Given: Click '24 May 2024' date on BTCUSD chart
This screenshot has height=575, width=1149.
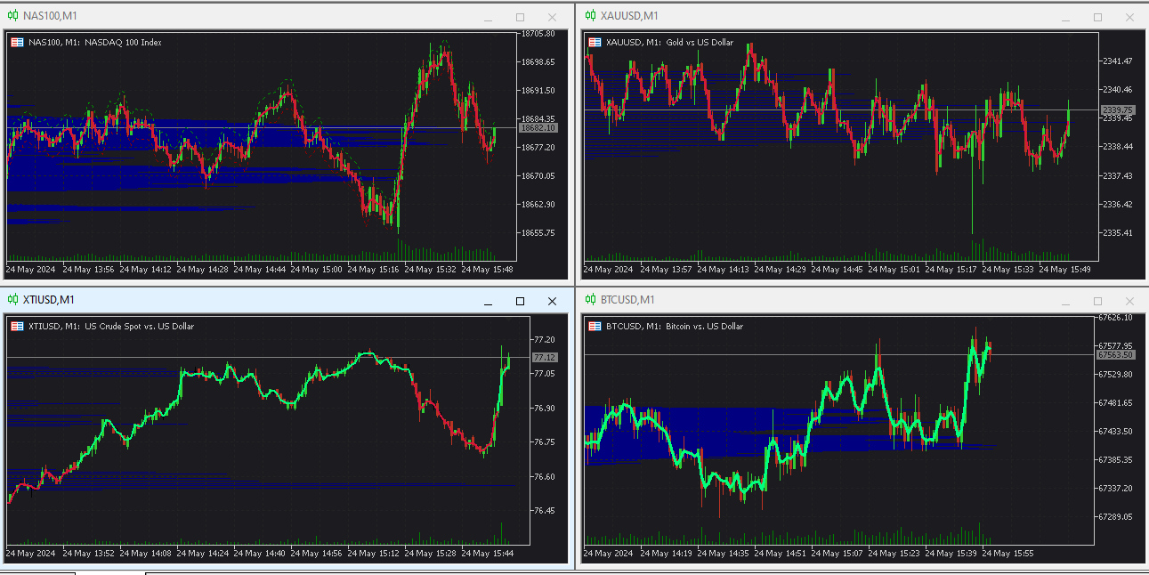Looking at the screenshot, I should (609, 554).
